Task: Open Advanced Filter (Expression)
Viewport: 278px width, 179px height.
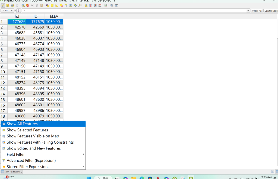Action: 43,160
